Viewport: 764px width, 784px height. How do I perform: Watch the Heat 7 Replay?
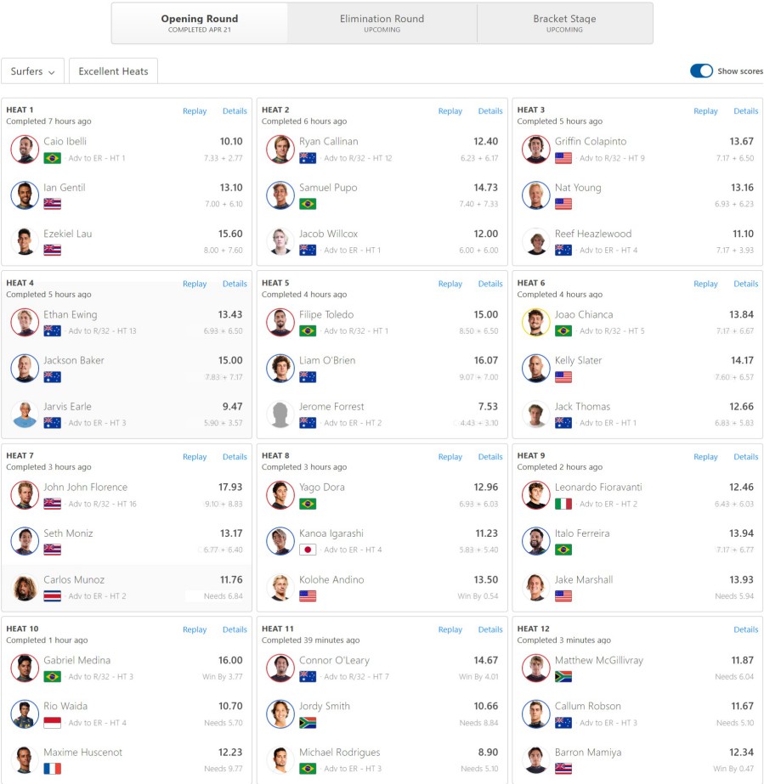pyautogui.click(x=195, y=457)
